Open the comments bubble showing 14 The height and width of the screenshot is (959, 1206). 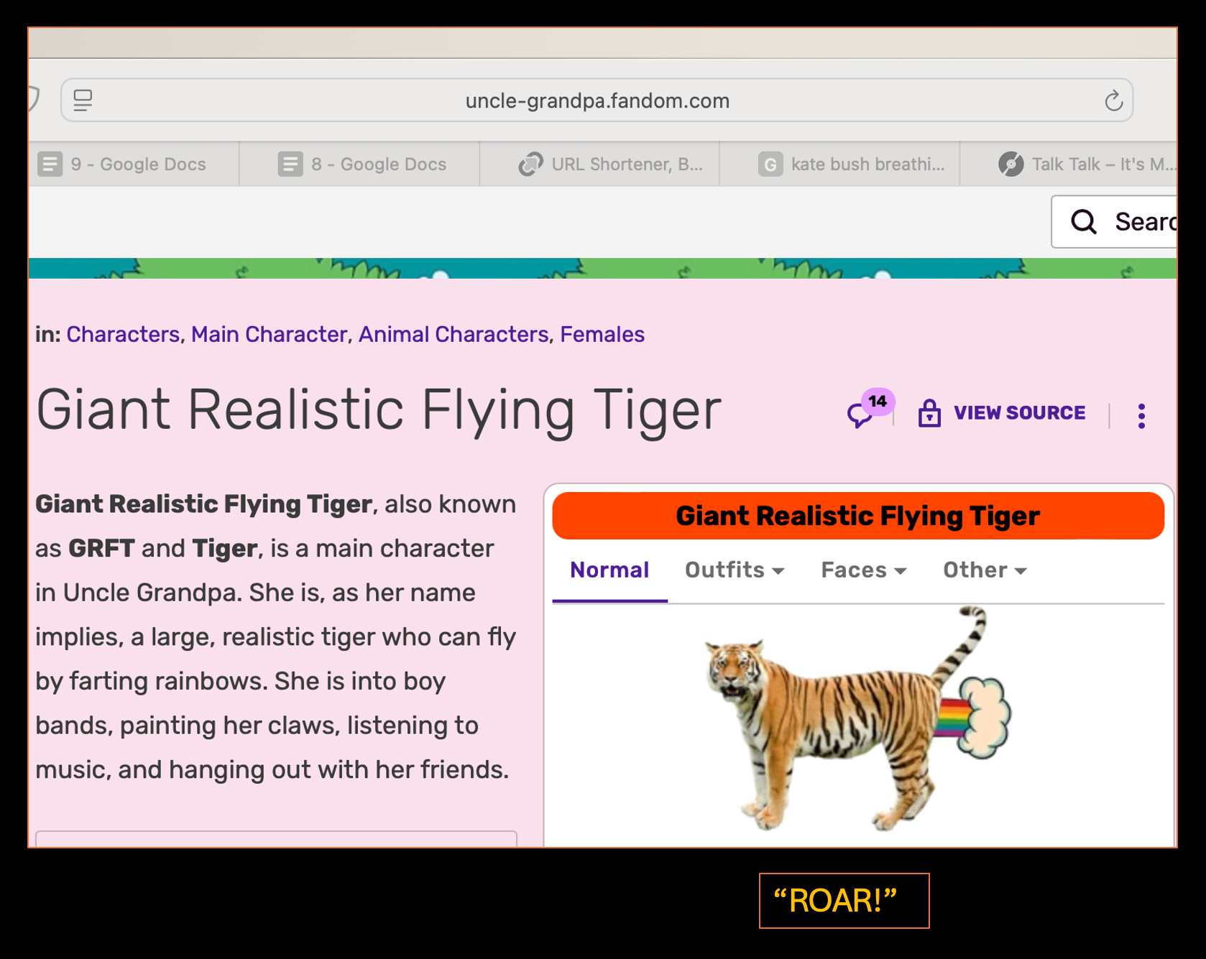point(861,414)
